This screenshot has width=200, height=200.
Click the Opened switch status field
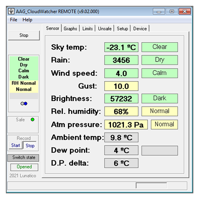click(24, 167)
